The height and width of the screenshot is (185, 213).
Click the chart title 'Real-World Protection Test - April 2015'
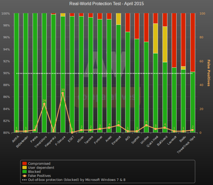coord(107,4)
